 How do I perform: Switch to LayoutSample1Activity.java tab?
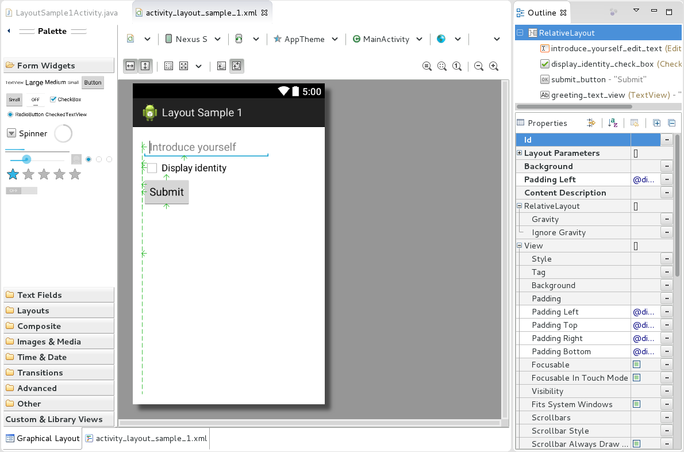62,13
